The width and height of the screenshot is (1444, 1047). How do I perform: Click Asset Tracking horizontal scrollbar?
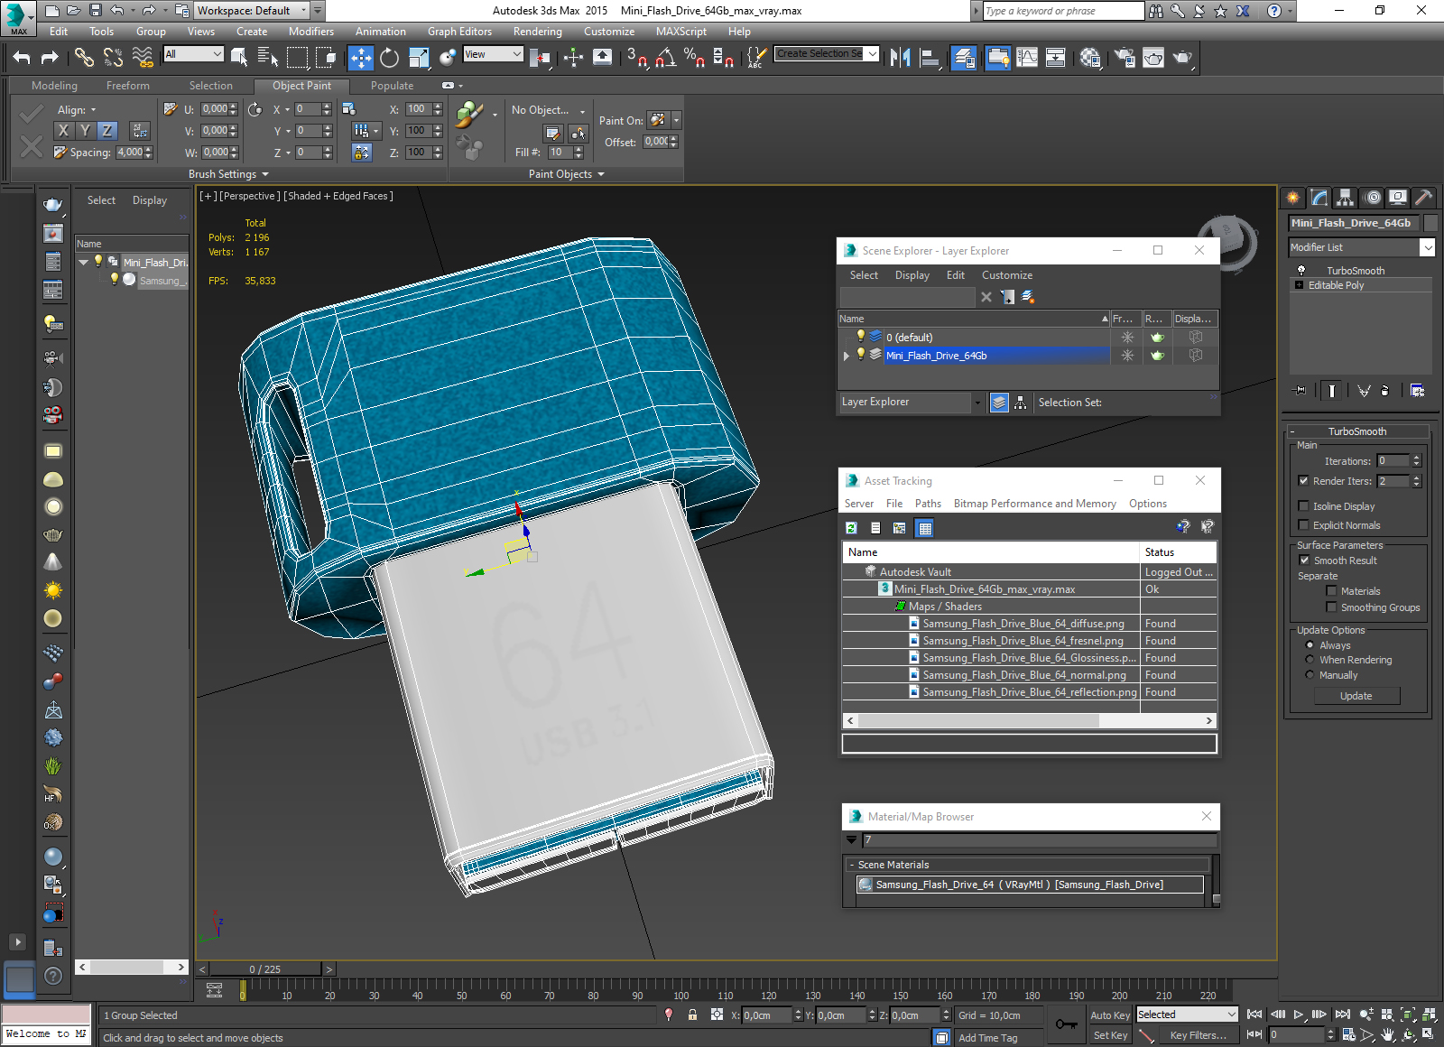pos(1029,720)
